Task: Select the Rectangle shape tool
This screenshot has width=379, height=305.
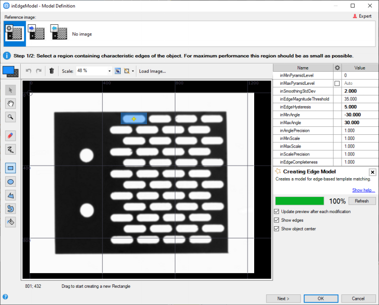Action: pos(10,168)
